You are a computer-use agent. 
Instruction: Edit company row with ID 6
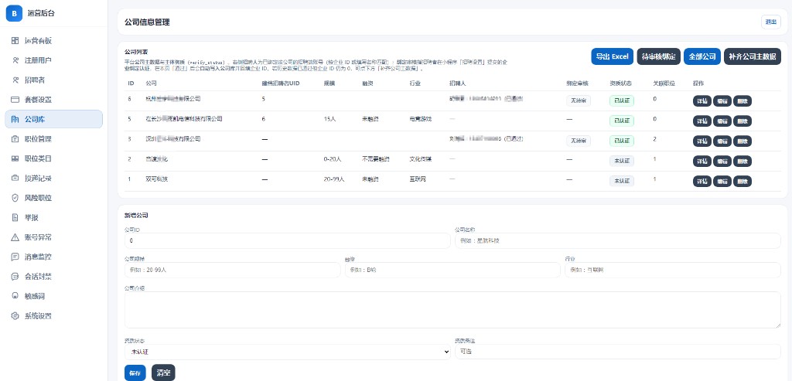tap(722, 101)
